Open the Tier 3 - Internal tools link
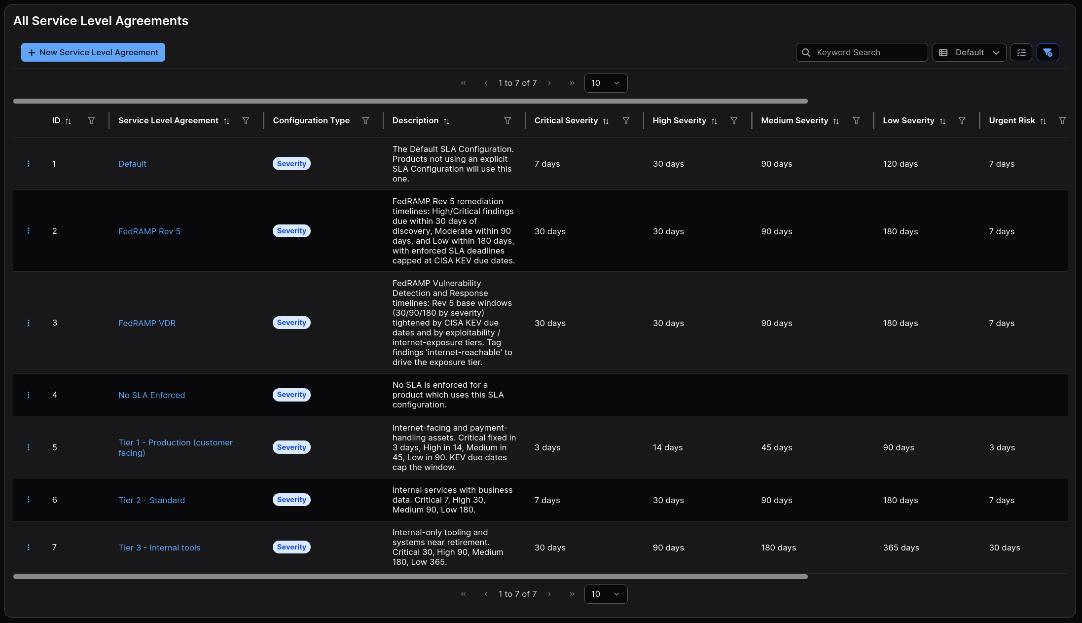This screenshot has height=623, width=1082. 159,548
